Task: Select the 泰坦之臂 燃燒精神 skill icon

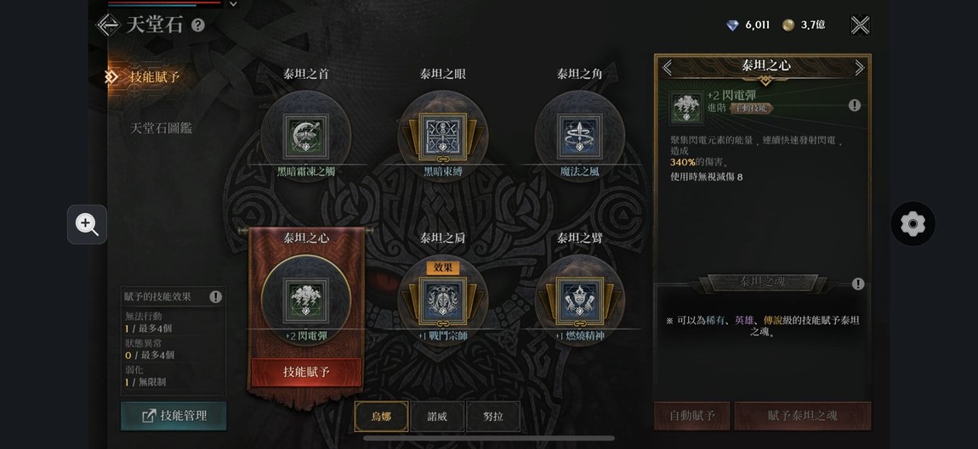Action: (x=579, y=300)
